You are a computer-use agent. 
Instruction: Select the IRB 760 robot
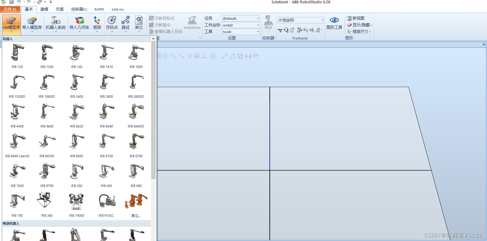(17, 205)
